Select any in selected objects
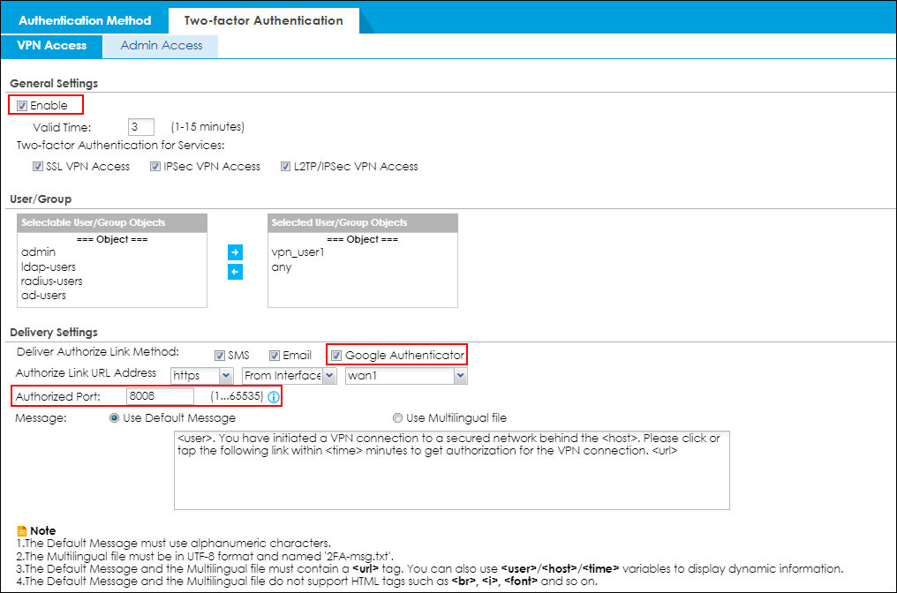 (282, 267)
